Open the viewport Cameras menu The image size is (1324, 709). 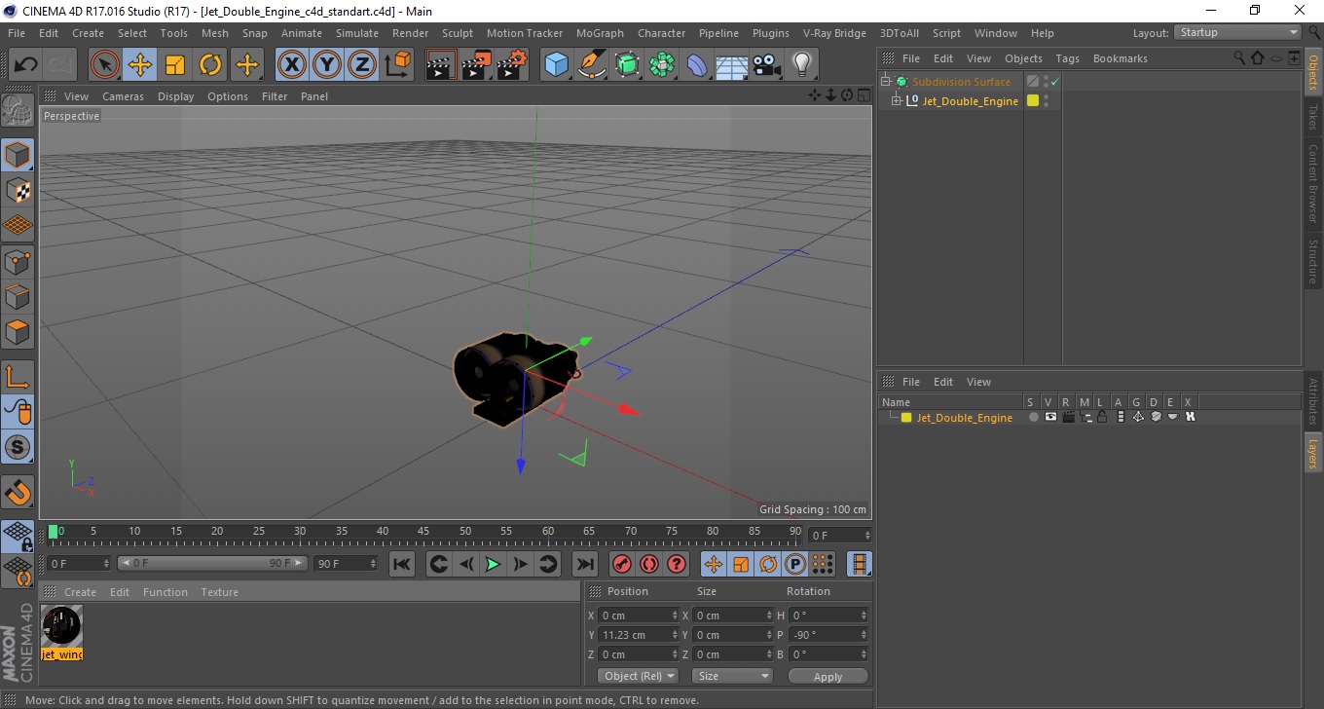123,96
